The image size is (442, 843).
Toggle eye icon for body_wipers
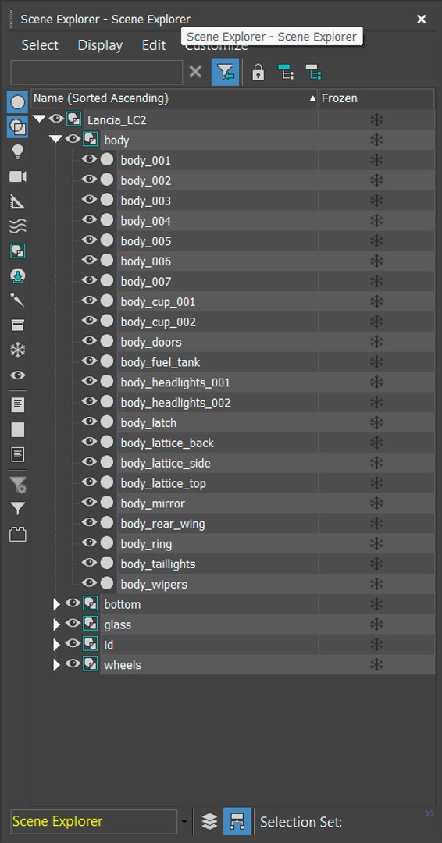(x=89, y=583)
